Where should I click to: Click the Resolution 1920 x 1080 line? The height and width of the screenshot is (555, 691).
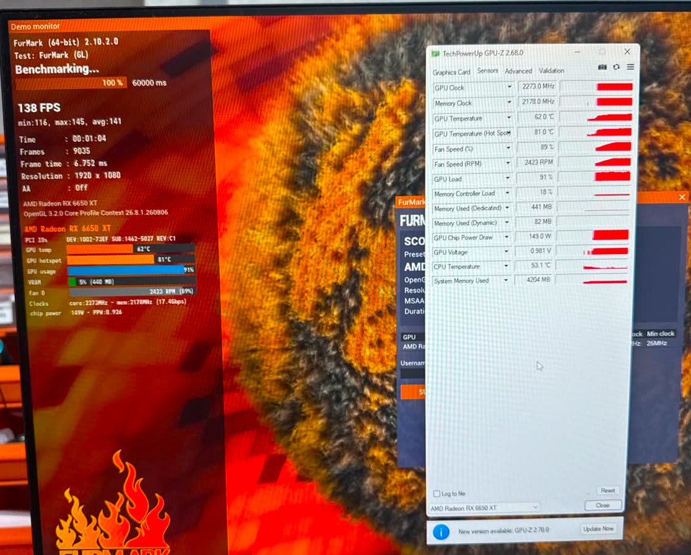pos(71,175)
